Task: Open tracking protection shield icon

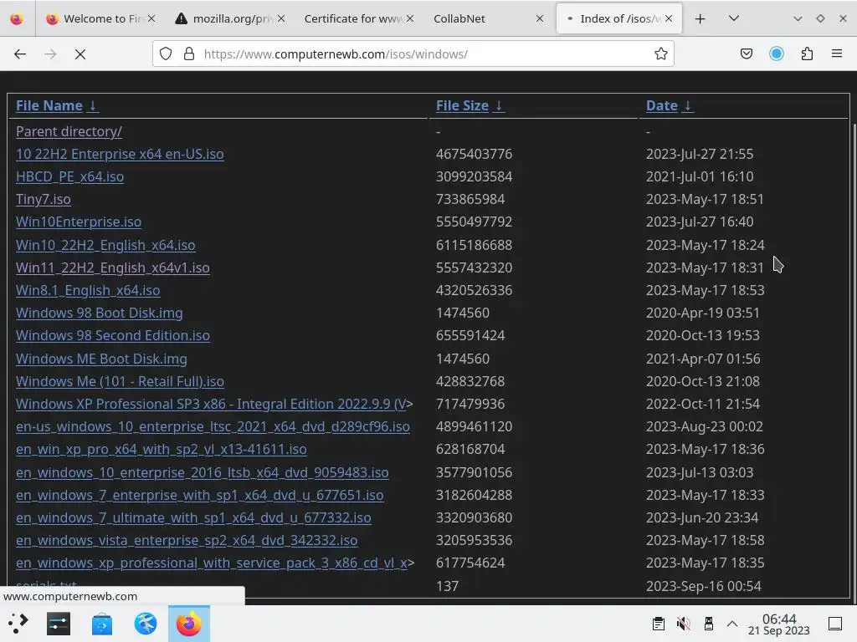Action: point(166,53)
